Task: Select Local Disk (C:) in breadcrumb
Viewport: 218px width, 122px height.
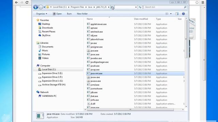Action: (60, 7)
